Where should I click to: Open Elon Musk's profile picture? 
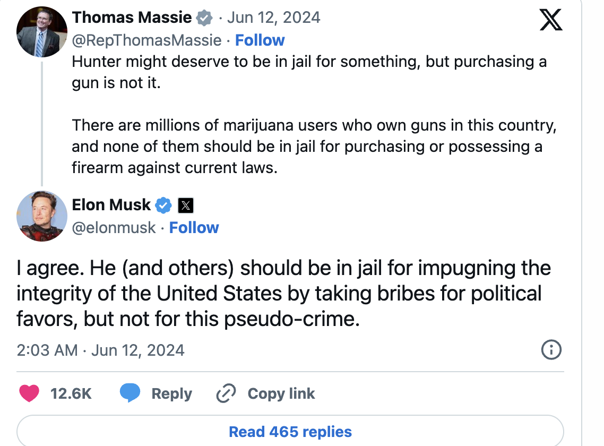(42, 216)
